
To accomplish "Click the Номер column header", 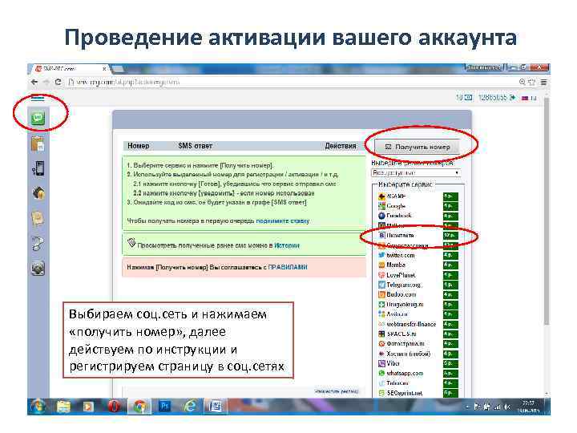I will (x=139, y=146).
